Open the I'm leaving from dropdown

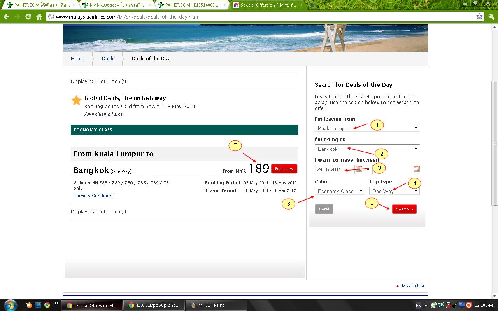click(x=367, y=128)
